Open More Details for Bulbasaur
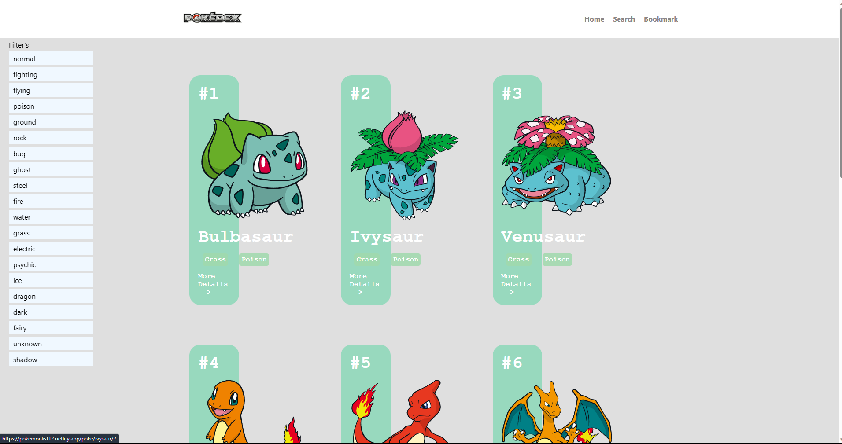The height and width of the screenshot is (444, 842). point(213,284)
